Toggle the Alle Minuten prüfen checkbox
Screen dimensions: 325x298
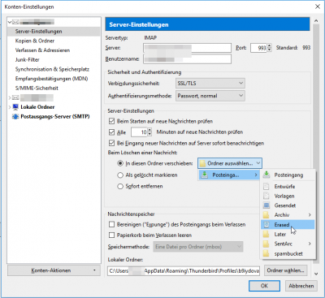(111, 132)
